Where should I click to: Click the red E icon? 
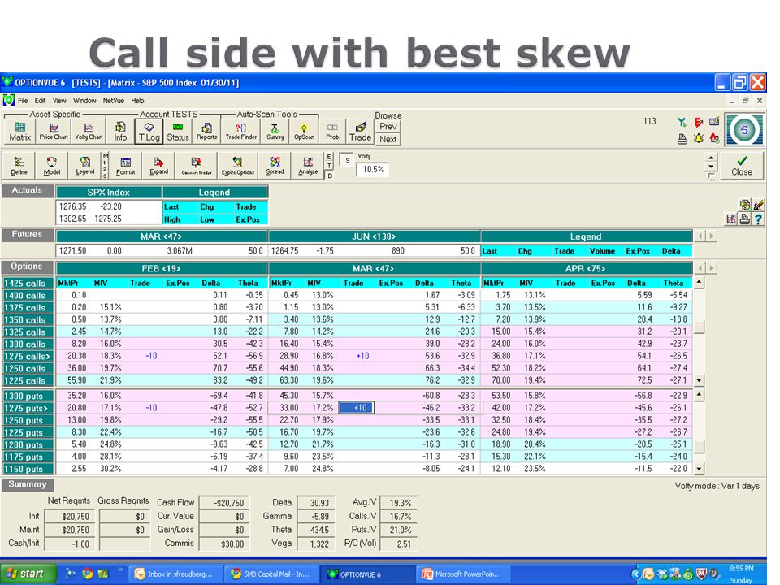click(x=699, y=122)
